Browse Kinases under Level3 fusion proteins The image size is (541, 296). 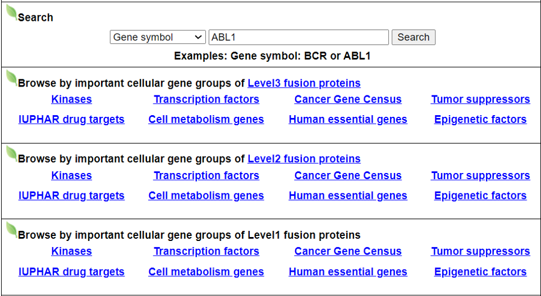click(71, 99)
